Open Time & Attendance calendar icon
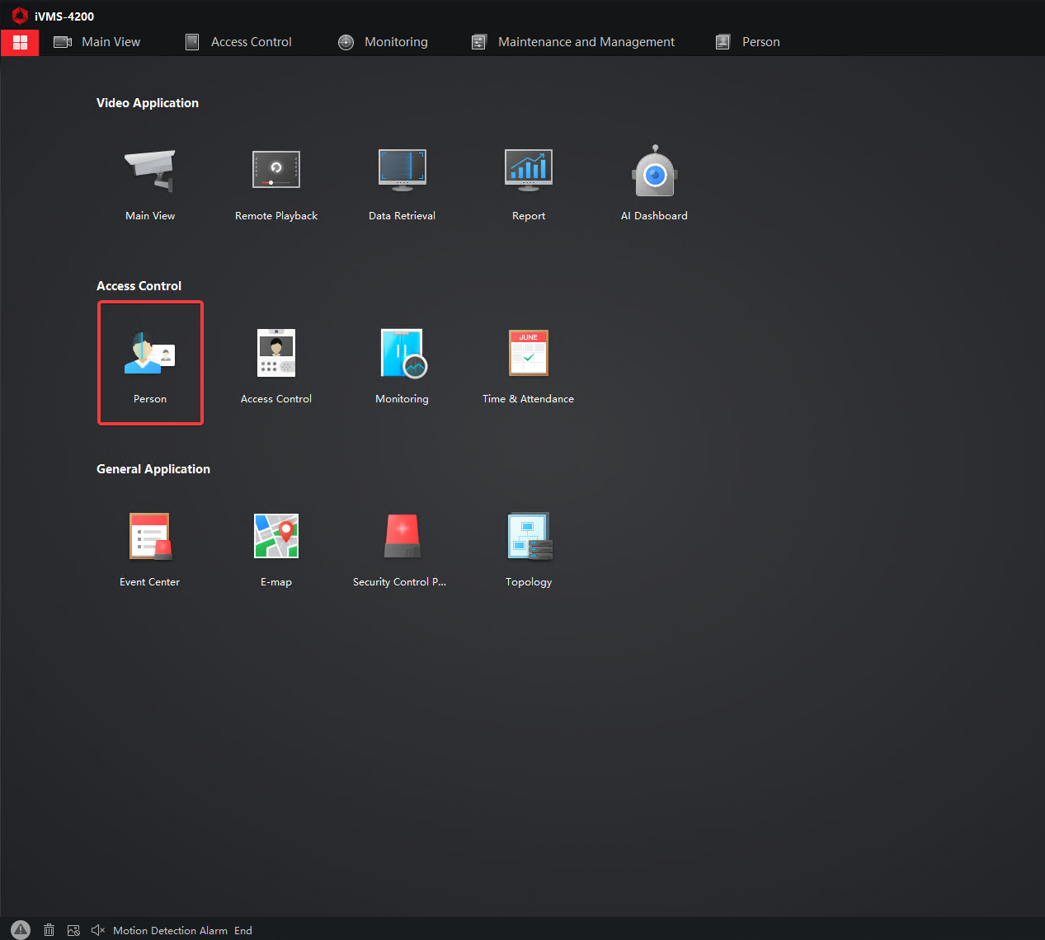This screenshot has width=1045, height=940. click(528, 355)
